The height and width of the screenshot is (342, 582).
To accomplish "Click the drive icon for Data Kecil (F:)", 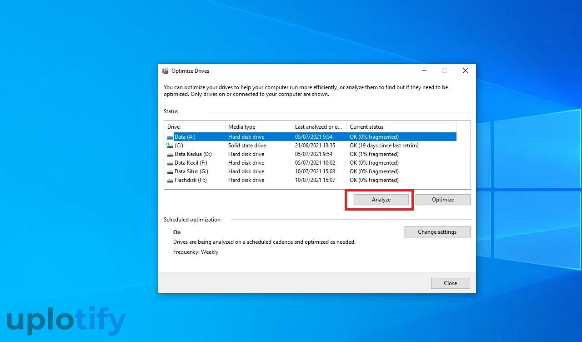I will (170, 163).
